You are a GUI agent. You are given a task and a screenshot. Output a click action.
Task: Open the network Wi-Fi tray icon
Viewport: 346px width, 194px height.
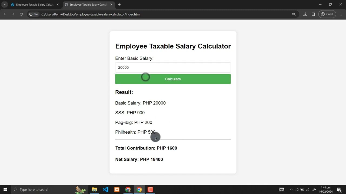tap(308, 190)
